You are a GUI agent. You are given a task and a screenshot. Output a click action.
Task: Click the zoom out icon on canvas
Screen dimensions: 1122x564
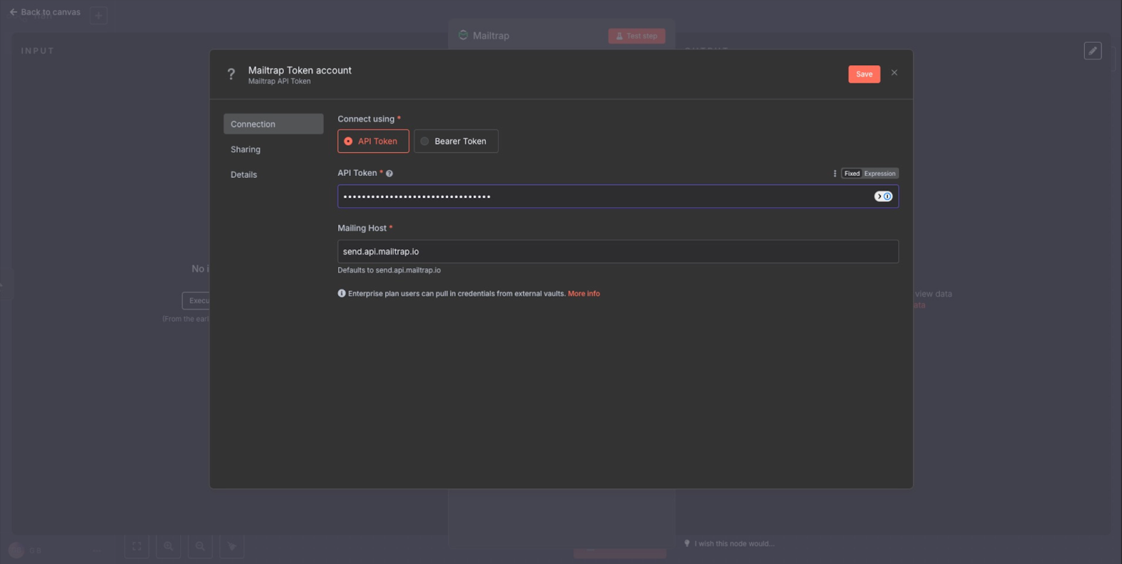(201, 546)
